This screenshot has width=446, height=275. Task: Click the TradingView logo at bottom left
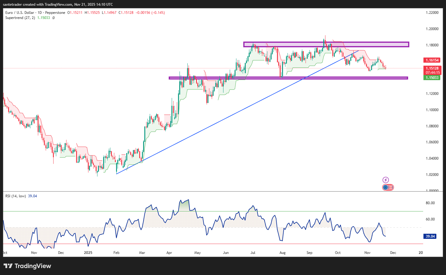[x=27, y=266]
